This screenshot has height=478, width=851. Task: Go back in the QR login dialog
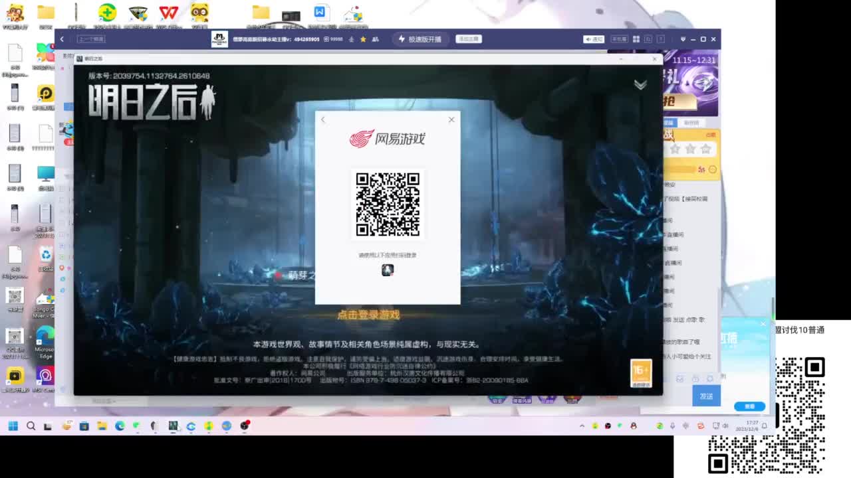(323, 119)
